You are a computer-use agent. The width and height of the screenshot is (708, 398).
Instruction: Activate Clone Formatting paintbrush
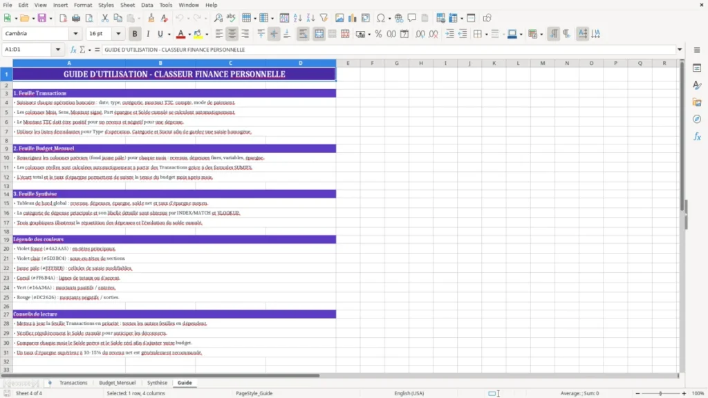(x=151, y=18)
